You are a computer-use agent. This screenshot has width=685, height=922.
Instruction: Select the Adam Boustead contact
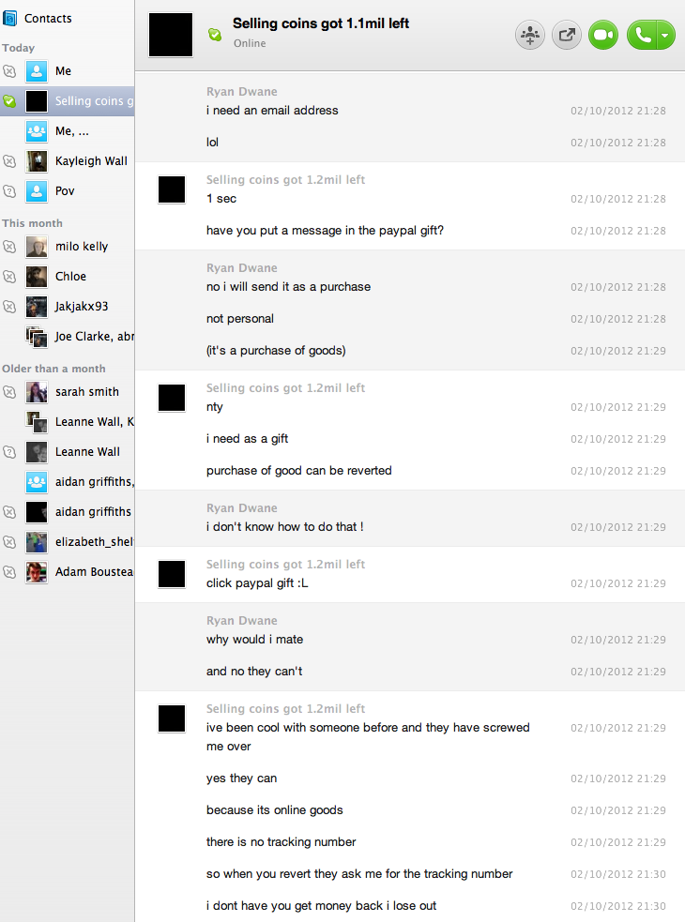[x=67, y=571]
